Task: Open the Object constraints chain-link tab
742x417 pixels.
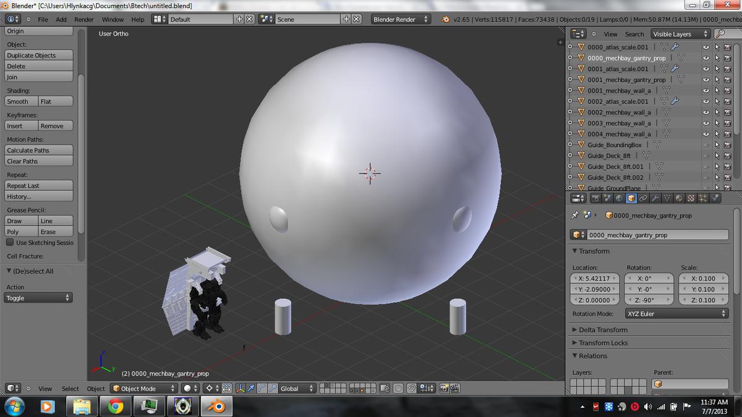Action: coord(643,198)
